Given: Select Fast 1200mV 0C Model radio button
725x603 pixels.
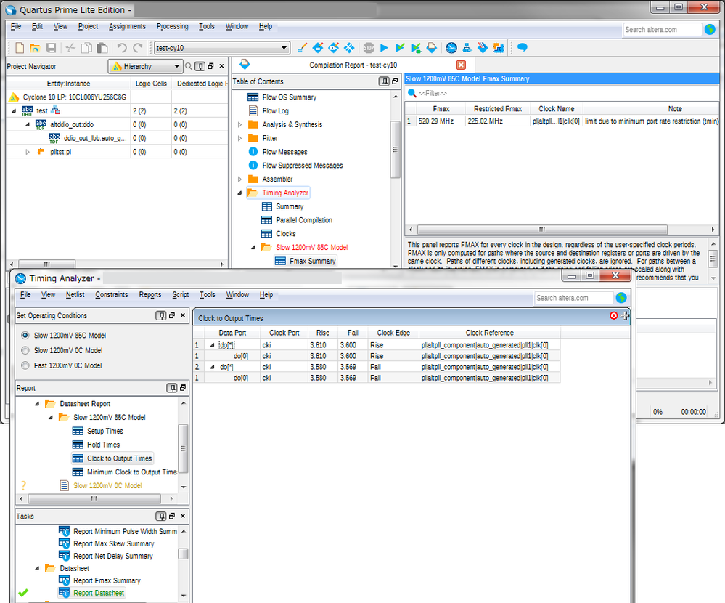Looking at the screenshot, I should [x=26, y=365].
